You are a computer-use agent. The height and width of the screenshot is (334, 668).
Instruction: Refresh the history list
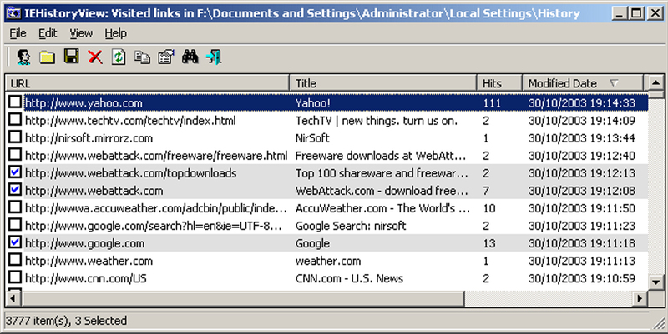coord(119,57)
